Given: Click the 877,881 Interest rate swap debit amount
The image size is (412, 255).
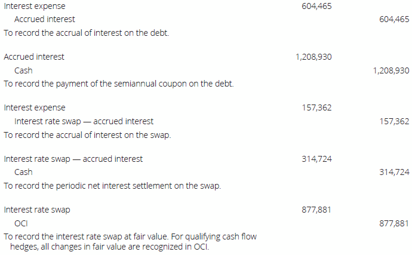Looking at the screenshot, I should tap(317, 210).
